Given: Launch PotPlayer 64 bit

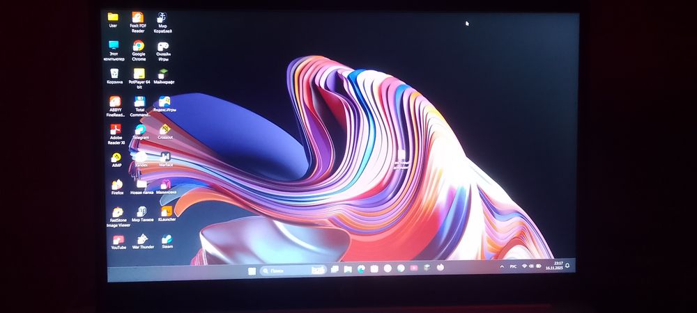Looking at the screenshot, I should 139,79.
